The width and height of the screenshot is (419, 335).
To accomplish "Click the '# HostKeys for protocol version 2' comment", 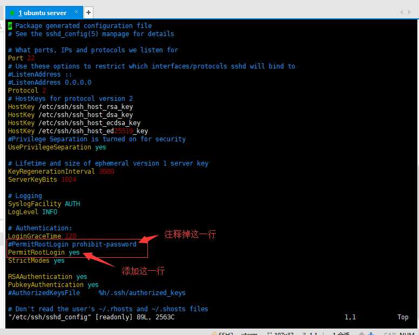I will 70,99.
